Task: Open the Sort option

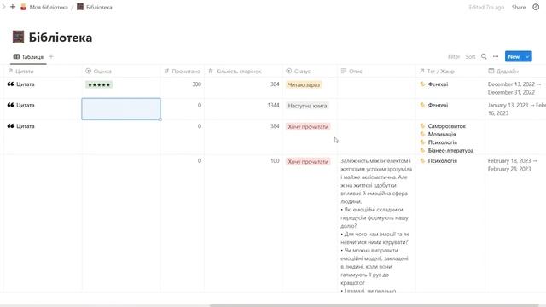Action: 470,56
